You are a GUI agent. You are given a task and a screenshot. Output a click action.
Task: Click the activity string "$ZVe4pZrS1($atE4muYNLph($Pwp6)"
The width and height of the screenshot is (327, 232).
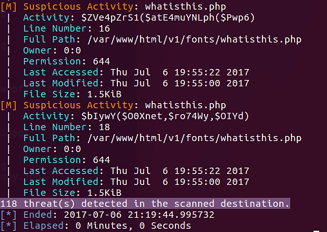168,18
